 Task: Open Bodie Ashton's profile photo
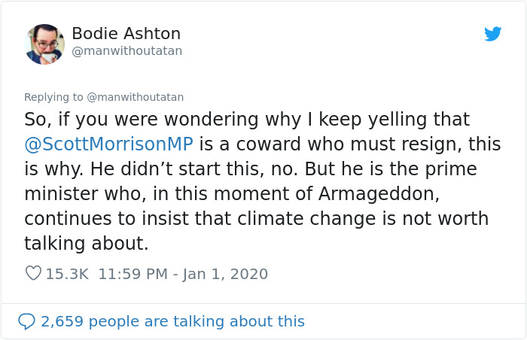pyautogui.click(x=44, y=44)
